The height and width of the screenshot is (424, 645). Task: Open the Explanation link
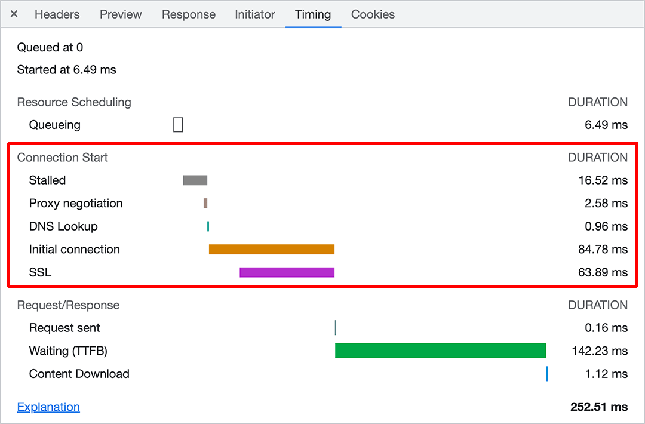48,407
